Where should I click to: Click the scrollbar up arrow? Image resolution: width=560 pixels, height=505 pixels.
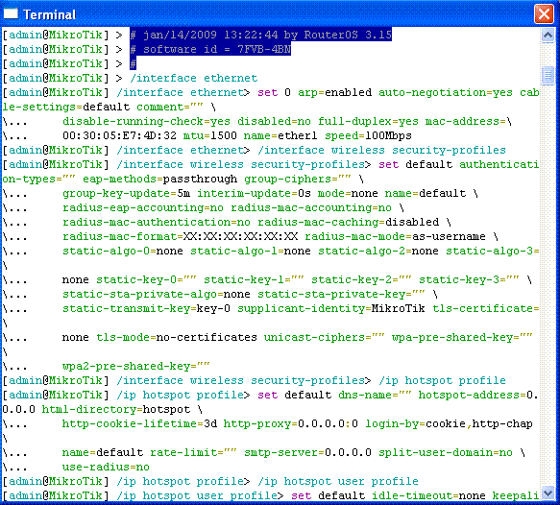tap(548, 36)
